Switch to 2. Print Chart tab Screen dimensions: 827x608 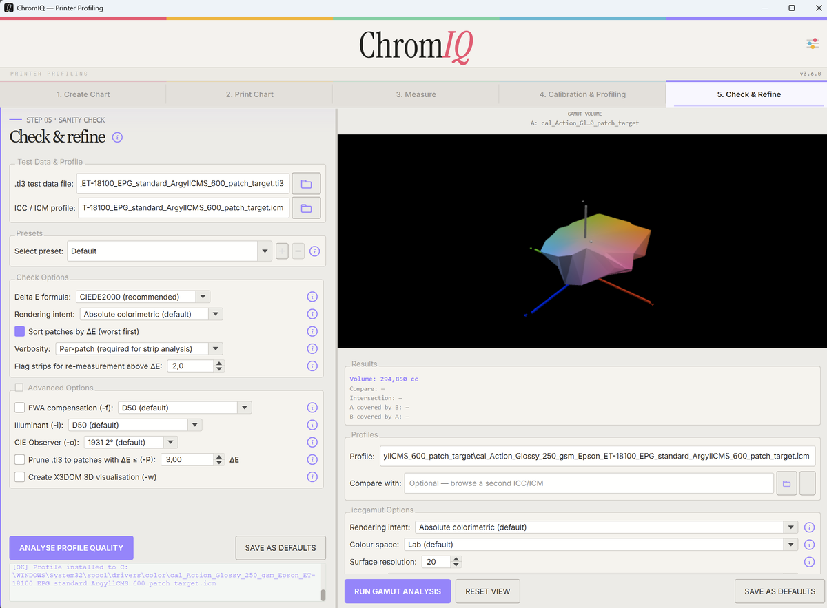[249, 94]
